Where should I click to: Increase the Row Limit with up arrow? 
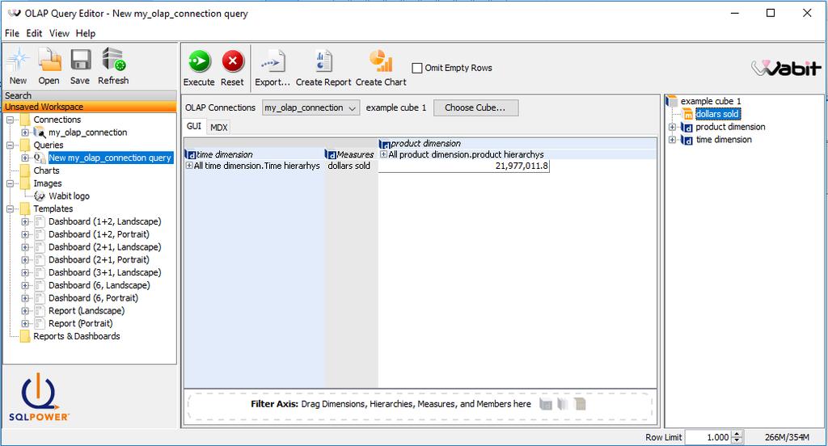point(737,434)
